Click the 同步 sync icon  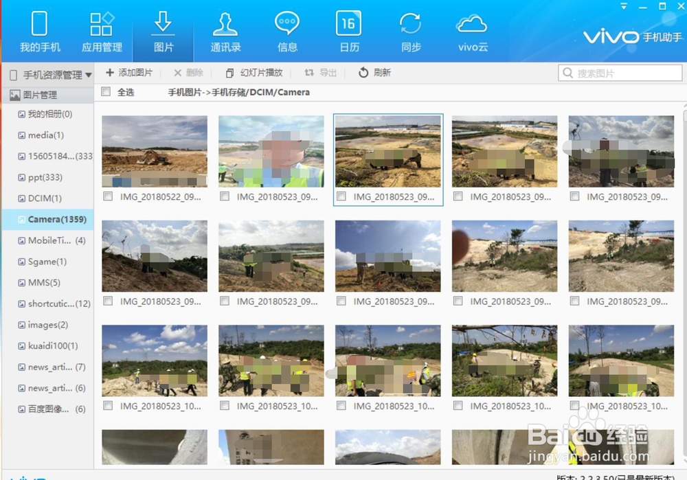point(411,23)
